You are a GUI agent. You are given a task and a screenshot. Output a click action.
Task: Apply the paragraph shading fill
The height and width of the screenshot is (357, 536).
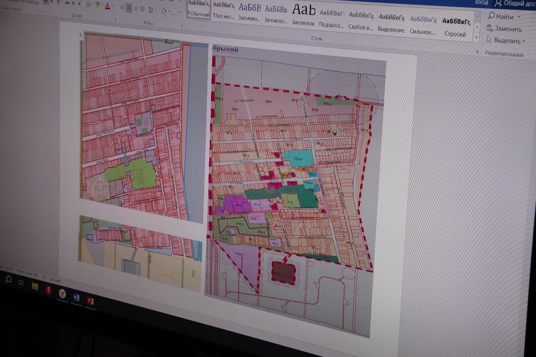[x=164, y=10]
